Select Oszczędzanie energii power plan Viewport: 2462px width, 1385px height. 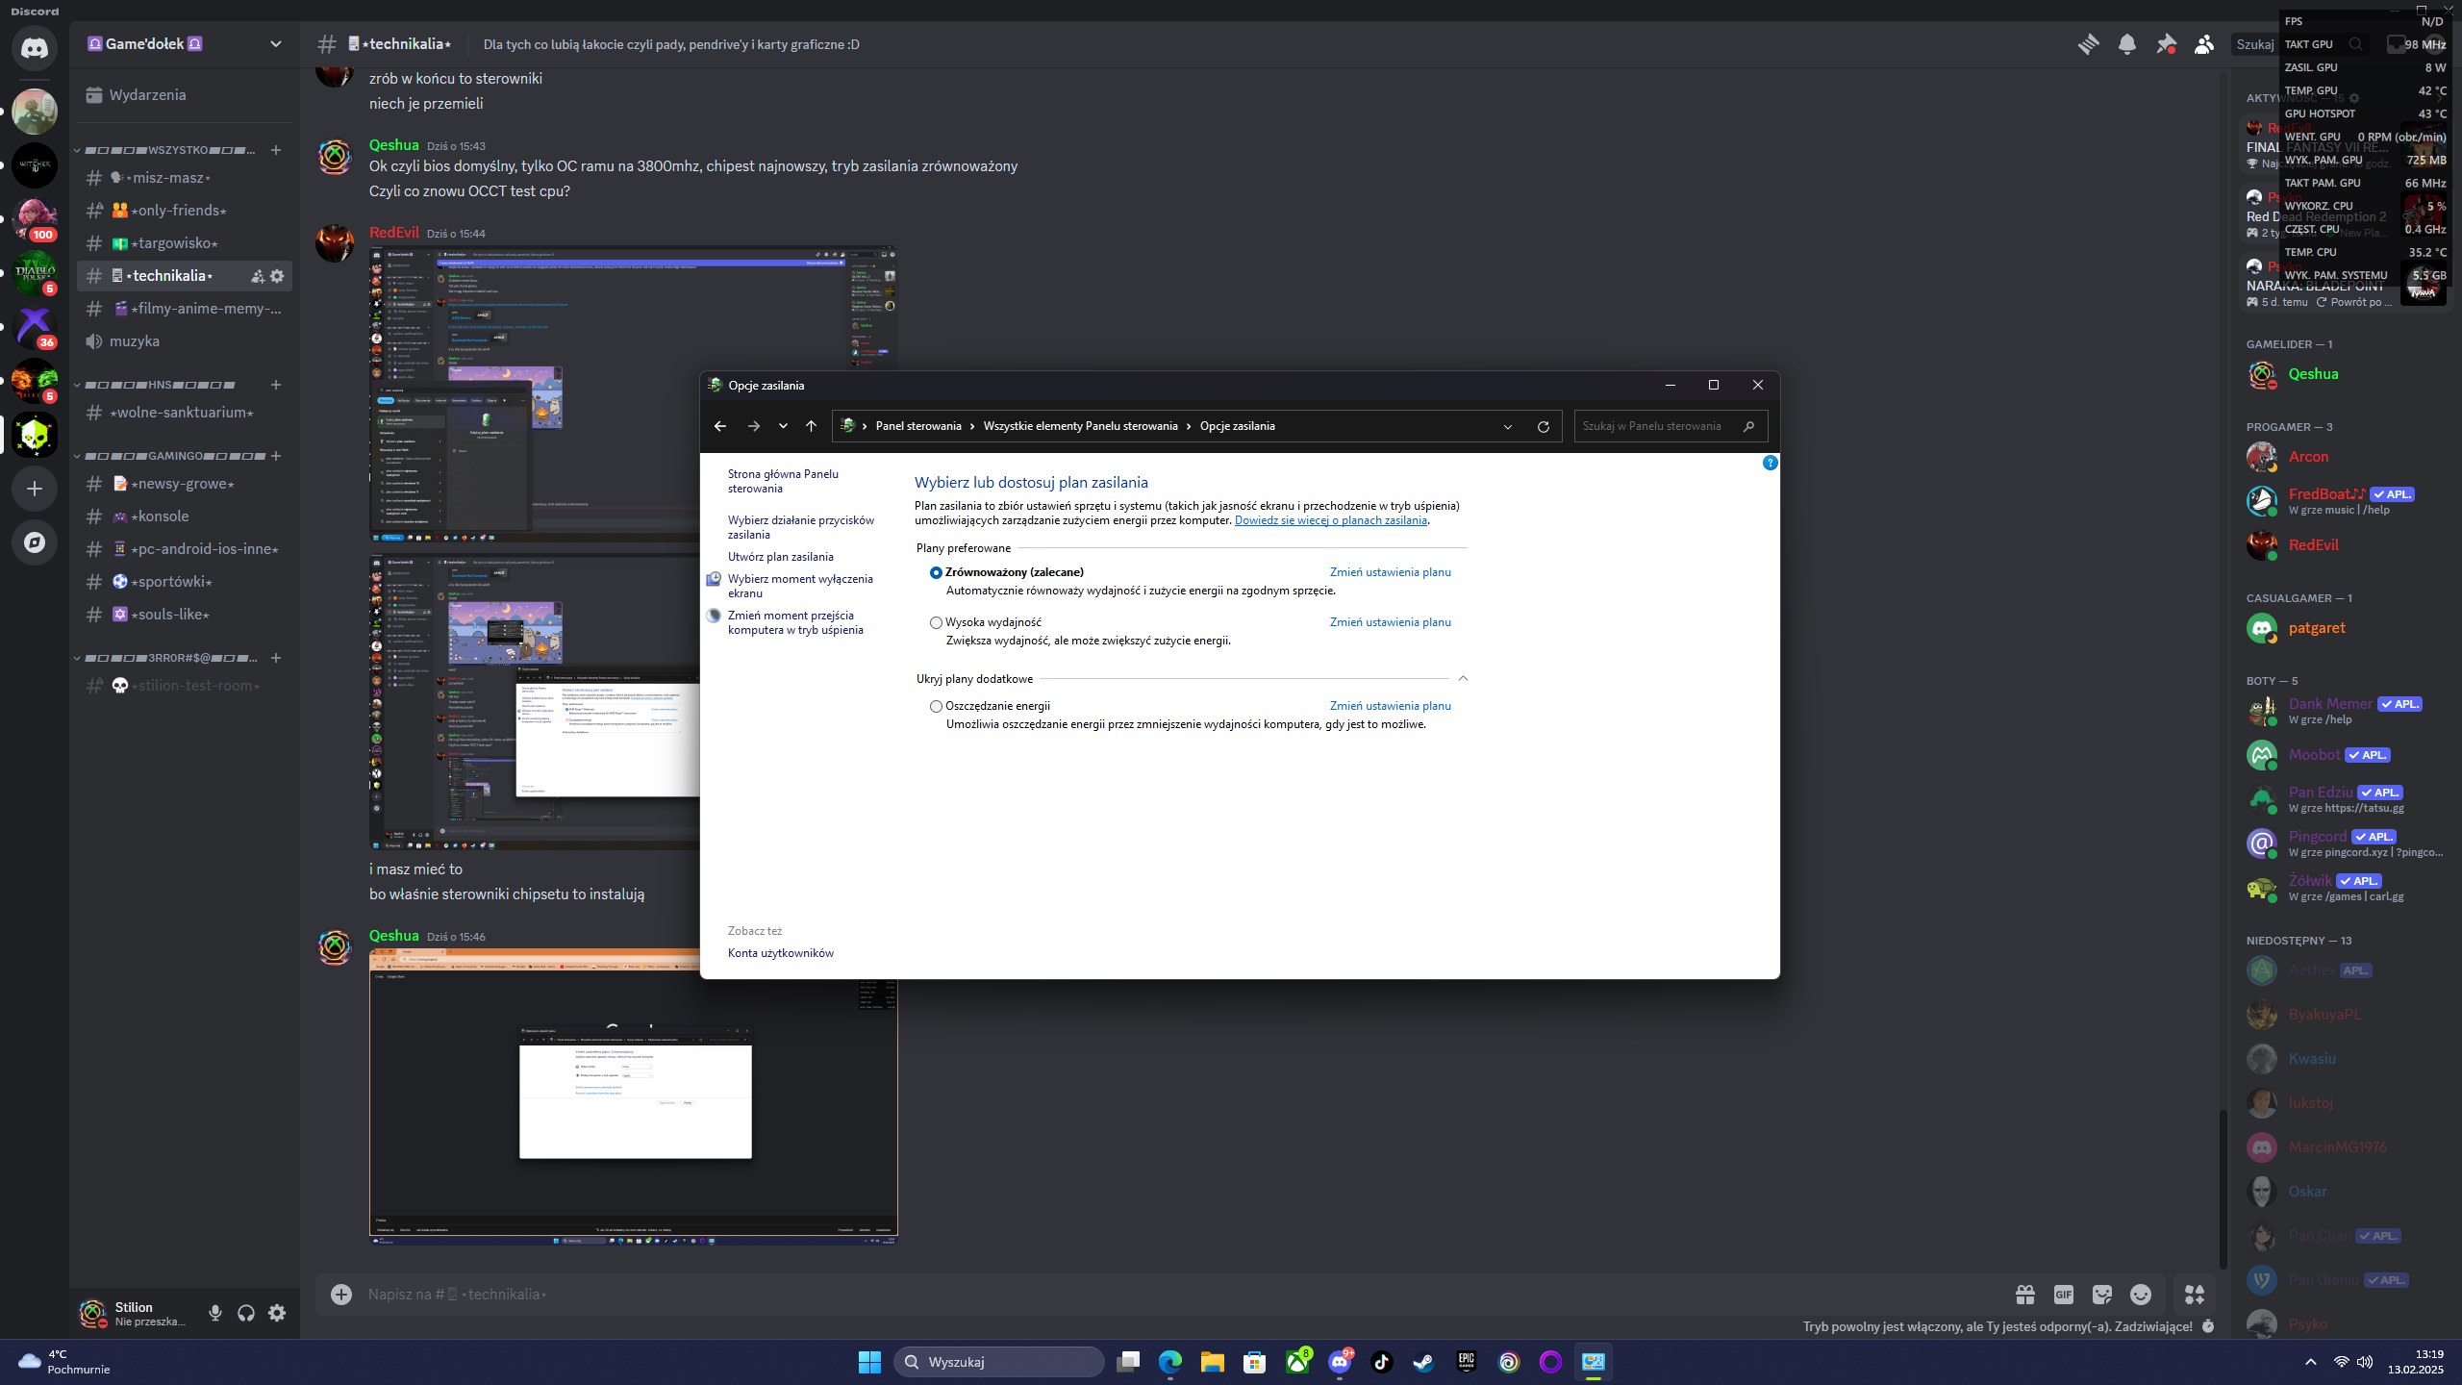tap(936, 706)
